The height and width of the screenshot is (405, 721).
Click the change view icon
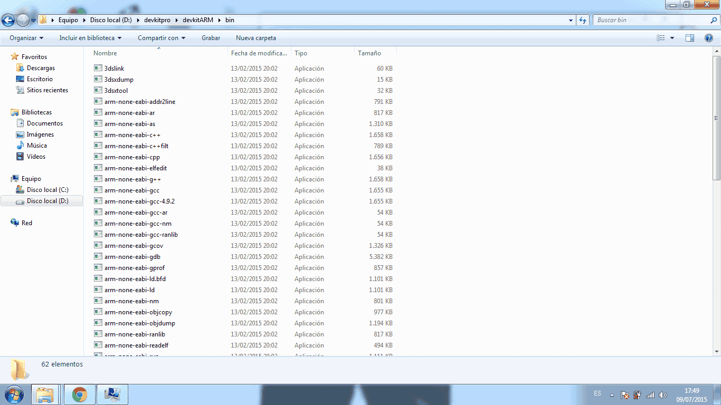tap(660, 38)
